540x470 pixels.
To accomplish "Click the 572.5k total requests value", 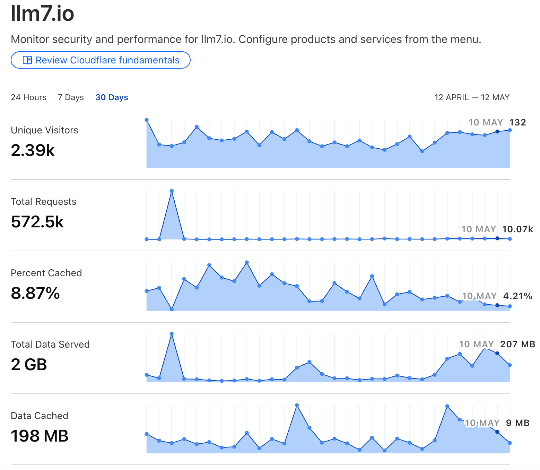I will pos(37,222).
